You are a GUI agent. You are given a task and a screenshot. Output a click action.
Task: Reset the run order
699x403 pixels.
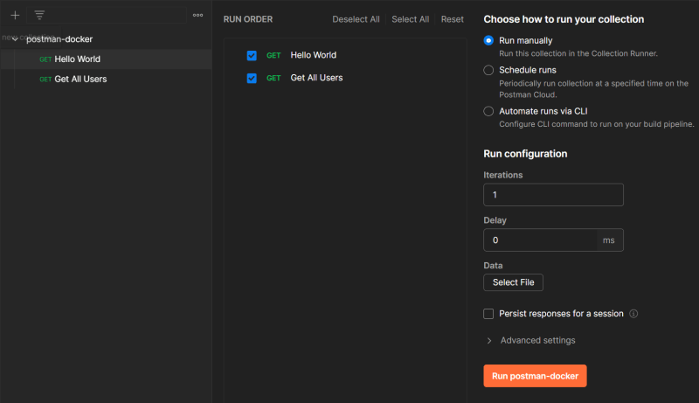pyautogui.click(x=452, y=19)
